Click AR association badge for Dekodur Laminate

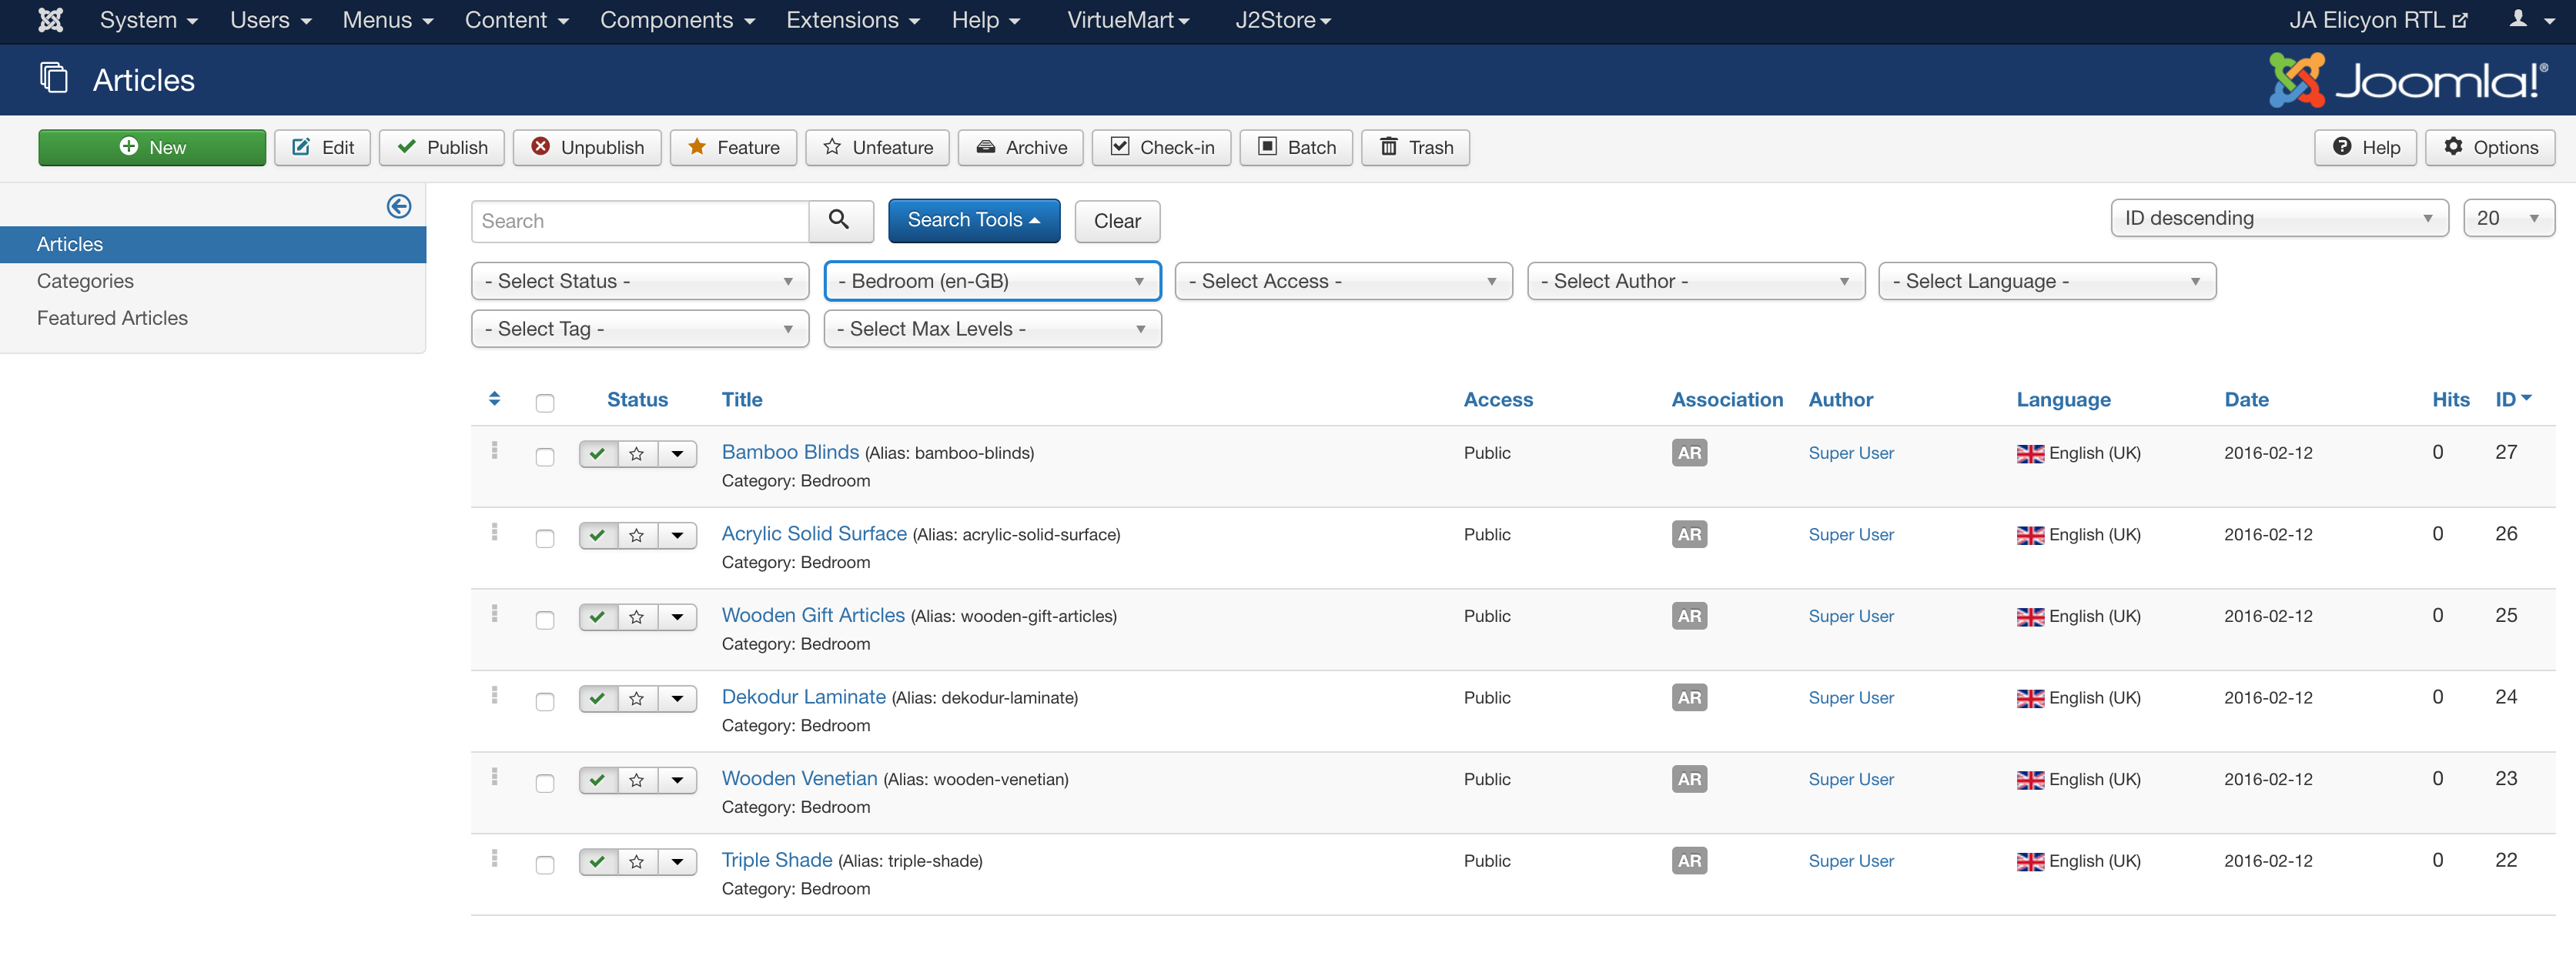tap(1688, 697)
